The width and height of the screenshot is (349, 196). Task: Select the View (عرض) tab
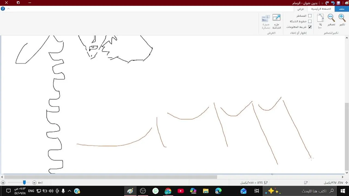pyautogui.click(x=301, y=9)
